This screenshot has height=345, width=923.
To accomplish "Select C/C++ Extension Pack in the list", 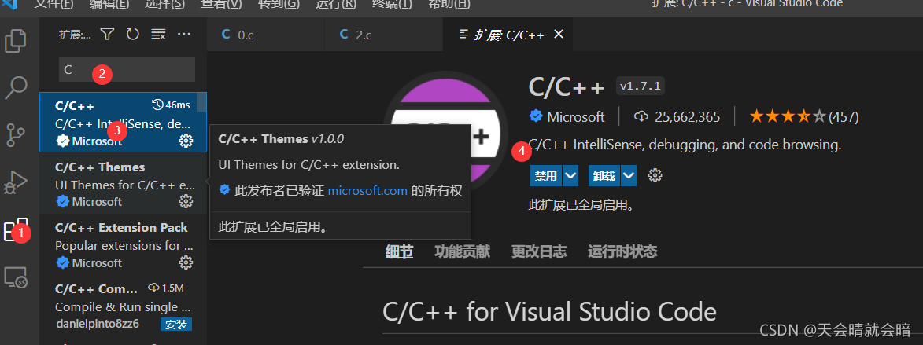I will coord(123,244).
